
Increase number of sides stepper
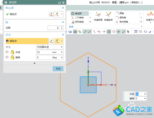[x=62, y=27]
